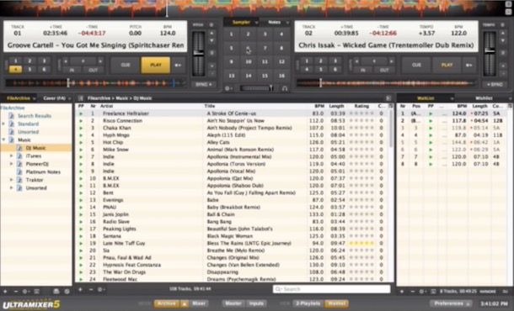This screenshot has width=514, height=311.
Task: Click the waitlist minus icon
Action: (x=412, y=291)
